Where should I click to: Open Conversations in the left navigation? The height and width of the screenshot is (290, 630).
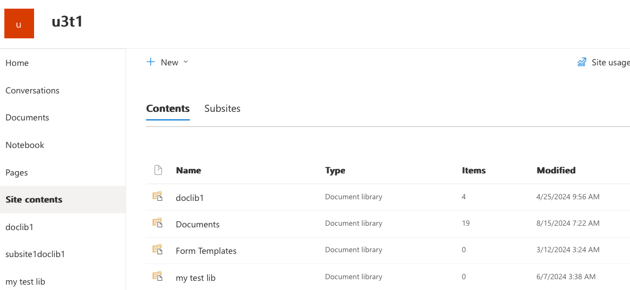click(32, 90)
